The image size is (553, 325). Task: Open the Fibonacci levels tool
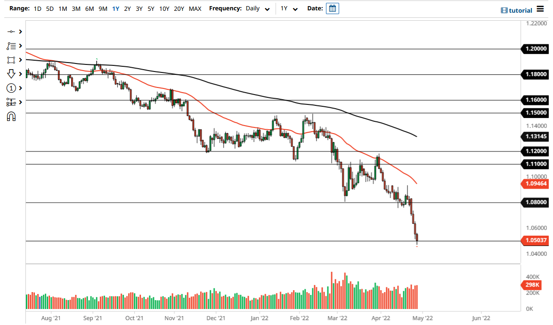click(x=12, y=102)
